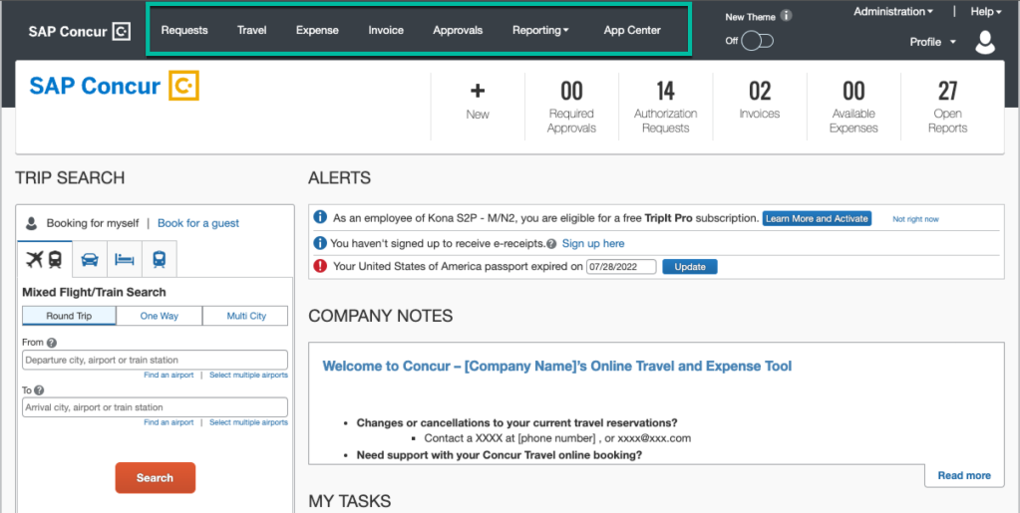Select the Multi City trip option
1020x513 pixels.
pyautogui.click(x=245, y=316)
